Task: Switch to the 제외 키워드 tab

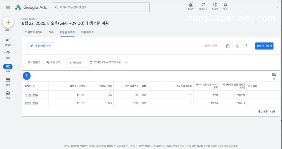Action: pyautogui.click(x=87, y=32)
